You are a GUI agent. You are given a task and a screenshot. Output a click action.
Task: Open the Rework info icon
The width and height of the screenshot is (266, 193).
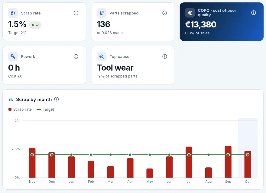(76, 56)
